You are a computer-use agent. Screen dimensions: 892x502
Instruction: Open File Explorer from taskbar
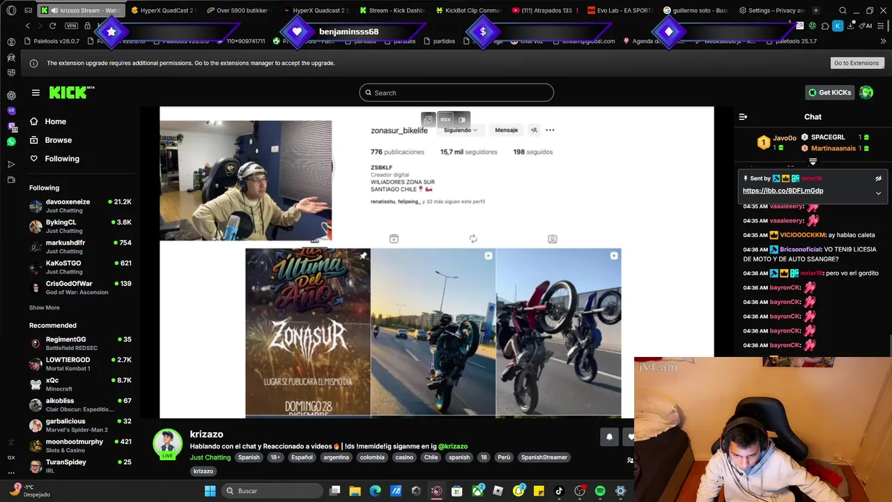(x=355, y=491)
